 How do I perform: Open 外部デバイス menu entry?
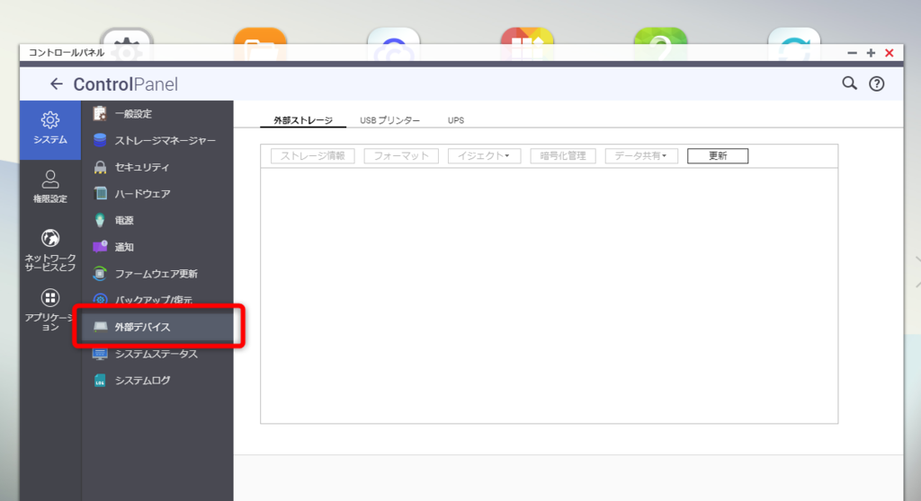tap(157, 327)
